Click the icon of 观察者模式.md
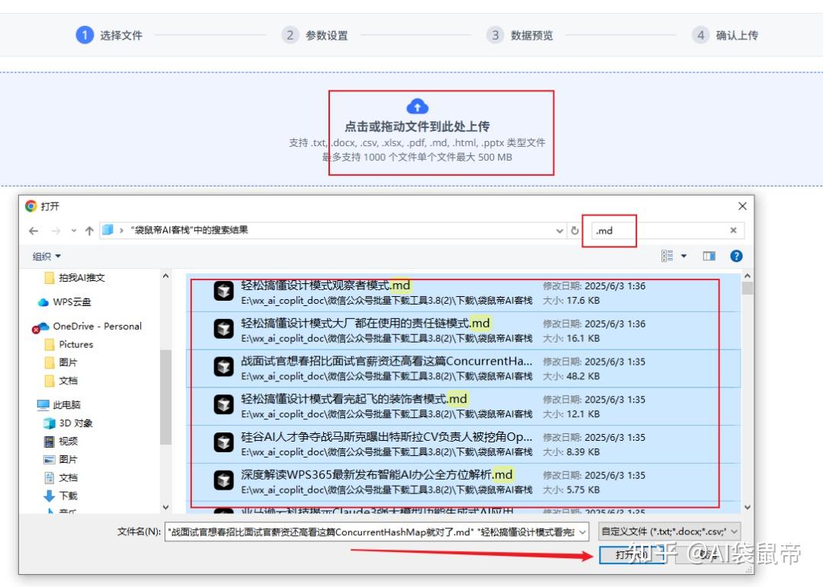 coord(223,291)
